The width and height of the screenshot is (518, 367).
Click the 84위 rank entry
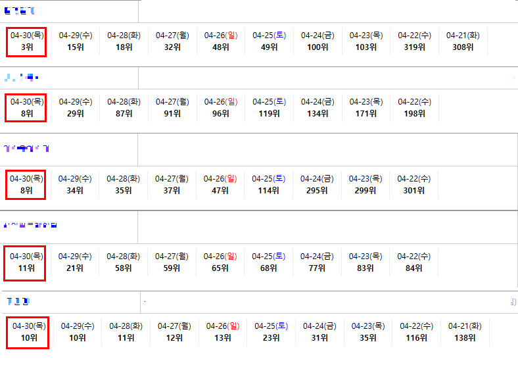413,262
